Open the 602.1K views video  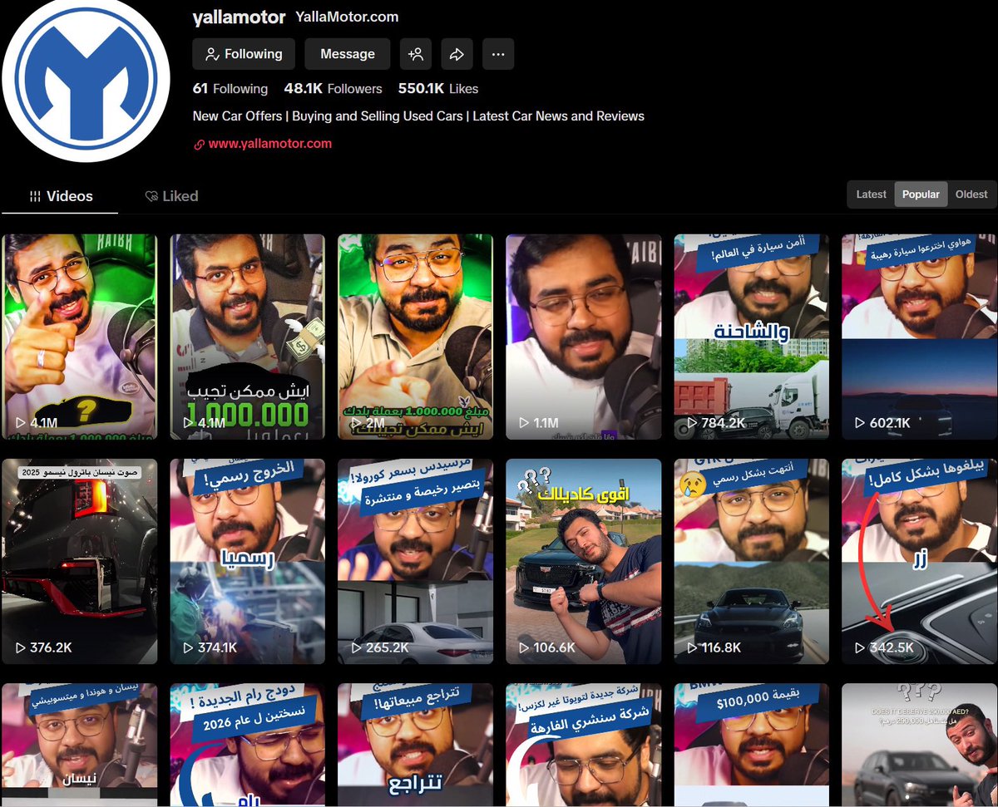(919, 337)
